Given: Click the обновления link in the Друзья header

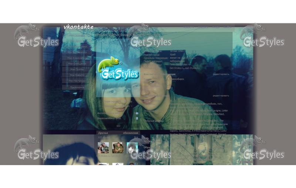Looking at the screenshot, I should pyautogui.click(x=131, y=133).
